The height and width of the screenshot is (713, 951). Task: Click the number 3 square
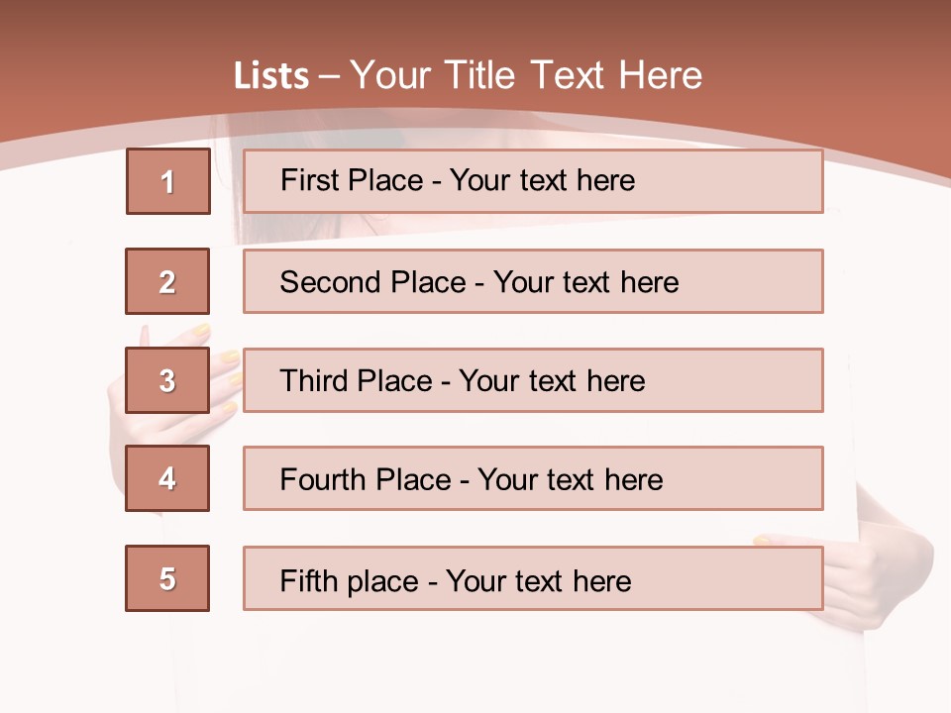tap(167, 380)
